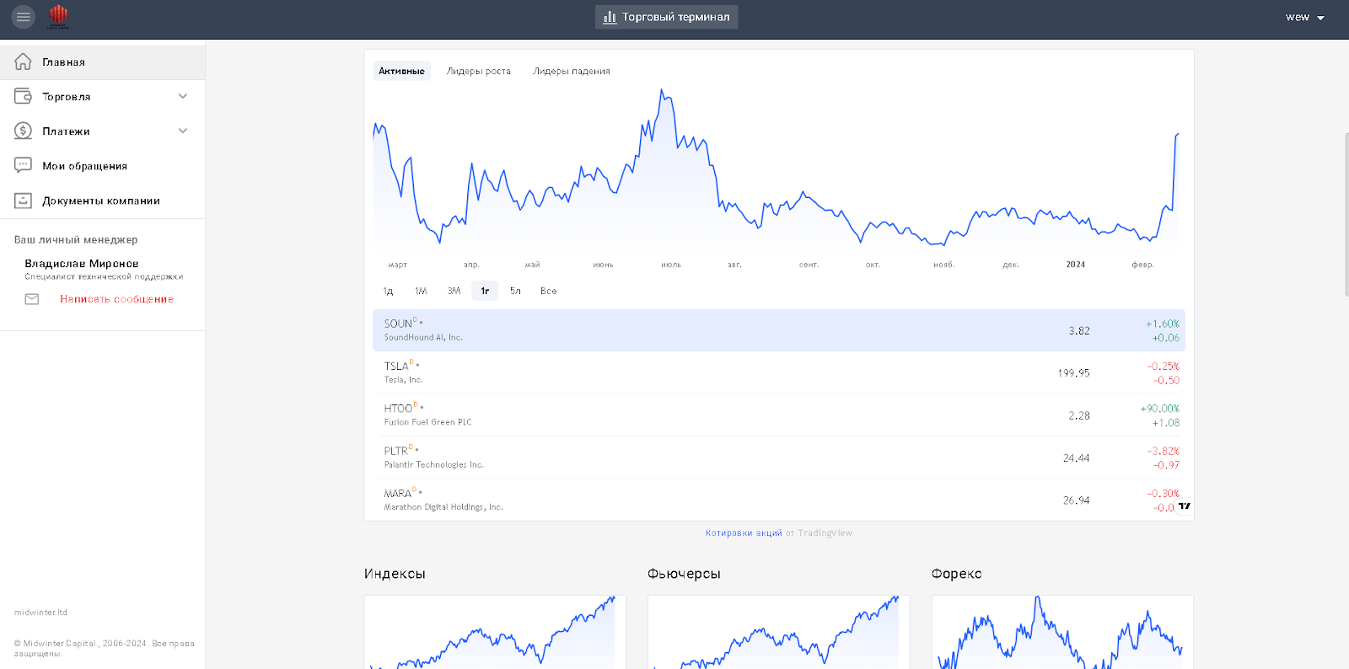Click the home icon beside Главная
The height and width of the screenshot is (669, 1349).
pos(23,62)
